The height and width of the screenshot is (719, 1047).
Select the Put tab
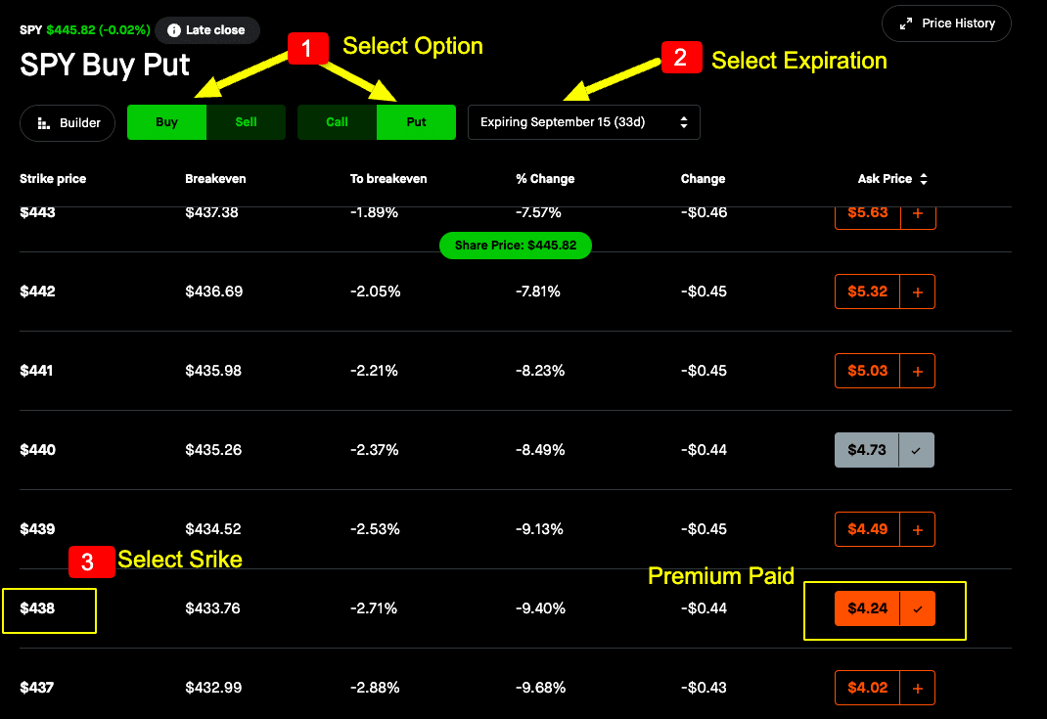coord(416,122)
